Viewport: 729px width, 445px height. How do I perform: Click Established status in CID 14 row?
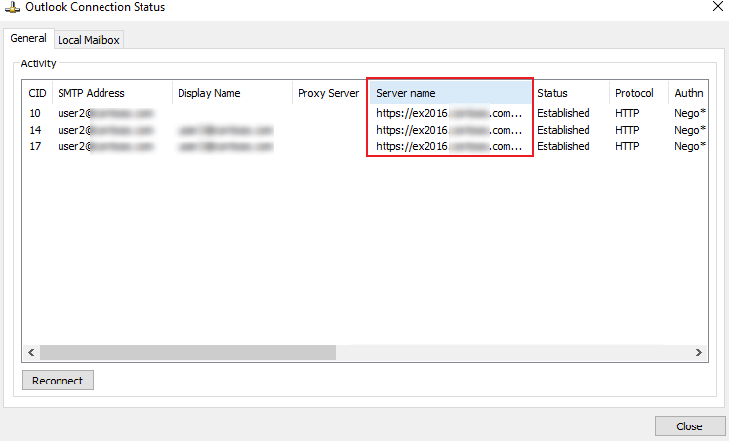click(563, 130)
